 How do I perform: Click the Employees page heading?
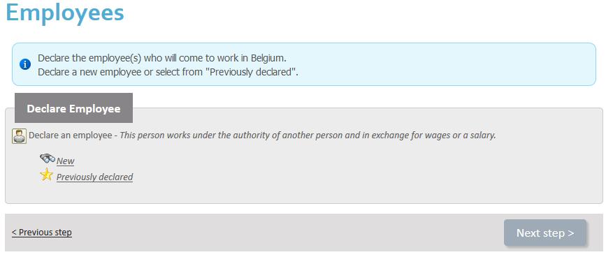65,13
